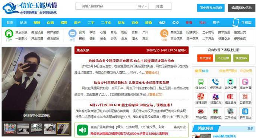Click 更多 beside 精彩频道
The height and width of the screenshot is (138, 257).
tap(250, 128)
